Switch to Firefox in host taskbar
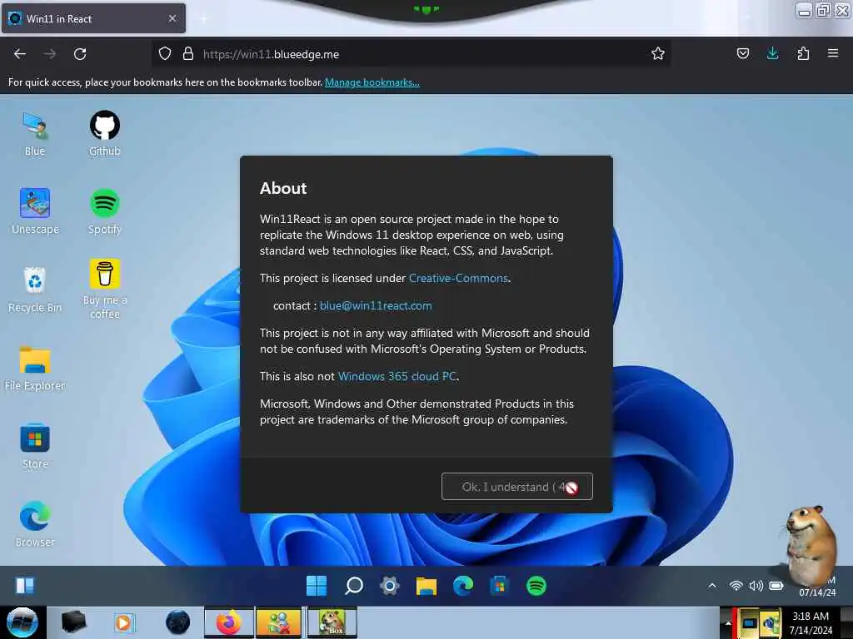Viewport: 853px width, 639px height. pos(229,622)
